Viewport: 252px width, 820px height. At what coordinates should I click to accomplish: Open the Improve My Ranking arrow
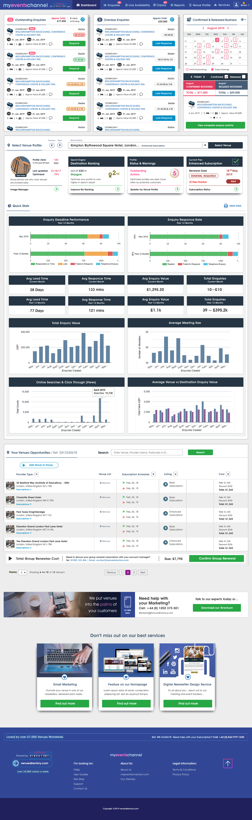point(117,189)
